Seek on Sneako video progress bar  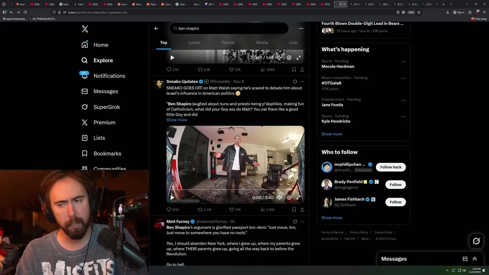coord(235,190)
